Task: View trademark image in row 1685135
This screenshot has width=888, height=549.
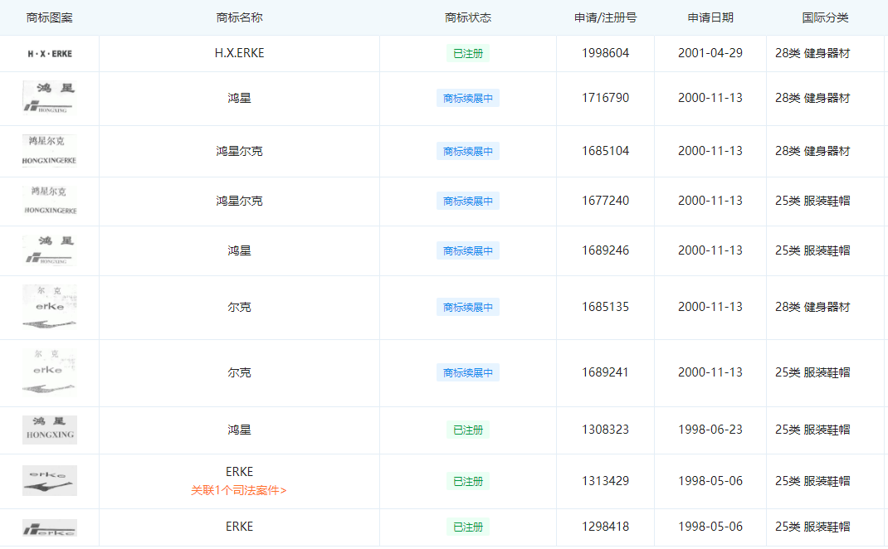Action: click(x=50, y=307)
